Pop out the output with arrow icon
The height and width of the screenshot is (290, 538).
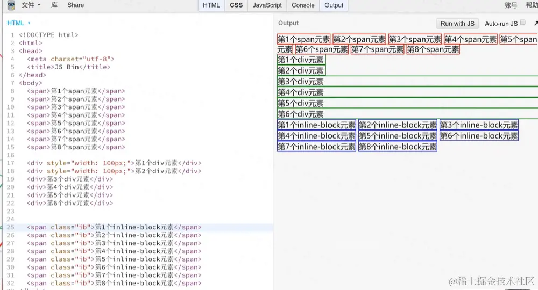pos(536,23)
